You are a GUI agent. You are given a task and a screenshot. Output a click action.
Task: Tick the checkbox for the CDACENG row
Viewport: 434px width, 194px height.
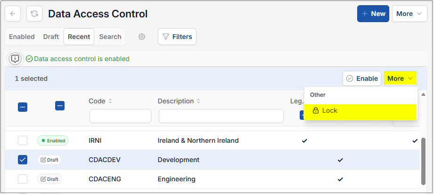click(x=23, y=179)
